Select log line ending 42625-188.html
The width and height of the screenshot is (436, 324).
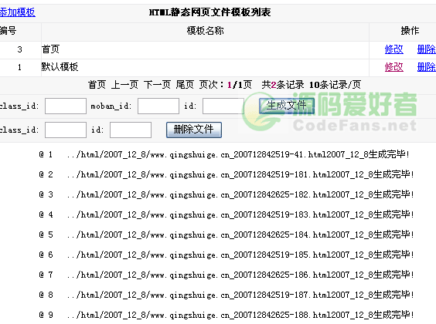pyautogui.click(x=227, y=315)
